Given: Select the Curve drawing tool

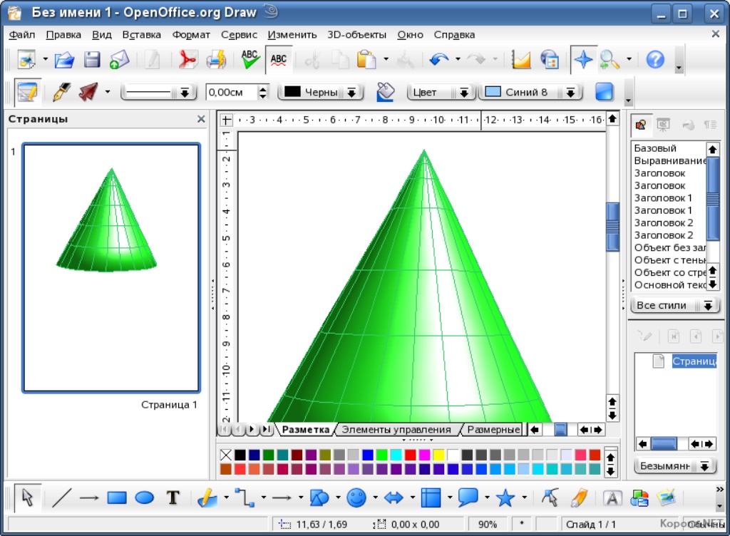Looking at the screenshot, I should (207, 498).
